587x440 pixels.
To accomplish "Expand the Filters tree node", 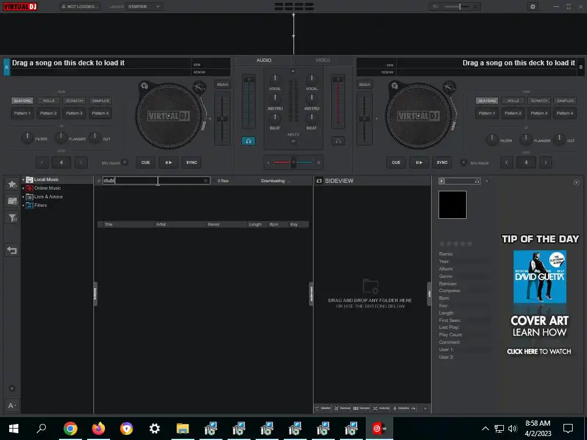I will (x=23, y=206).
